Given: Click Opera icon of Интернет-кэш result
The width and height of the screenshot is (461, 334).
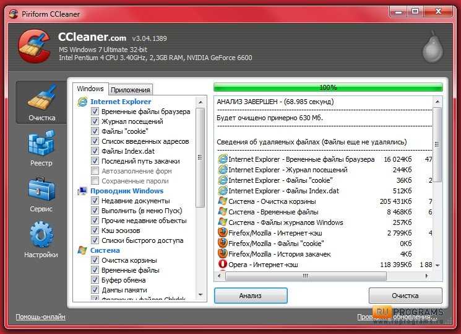Looking at the screenshot, I should pyautogui.click(x=223, y=264).
